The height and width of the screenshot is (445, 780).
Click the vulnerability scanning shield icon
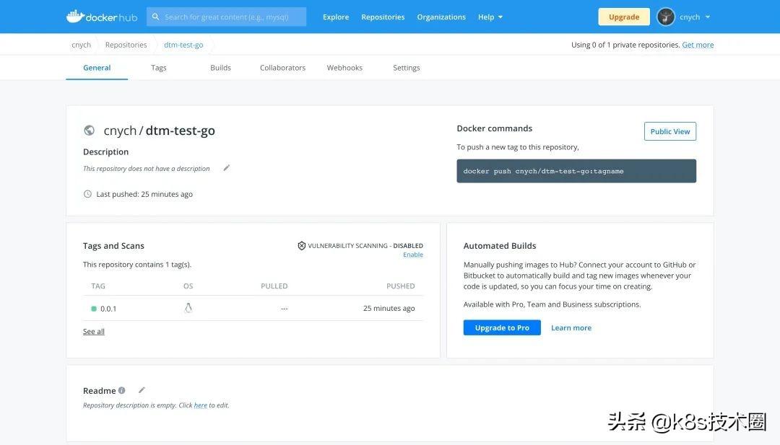(x=301, y=245)
